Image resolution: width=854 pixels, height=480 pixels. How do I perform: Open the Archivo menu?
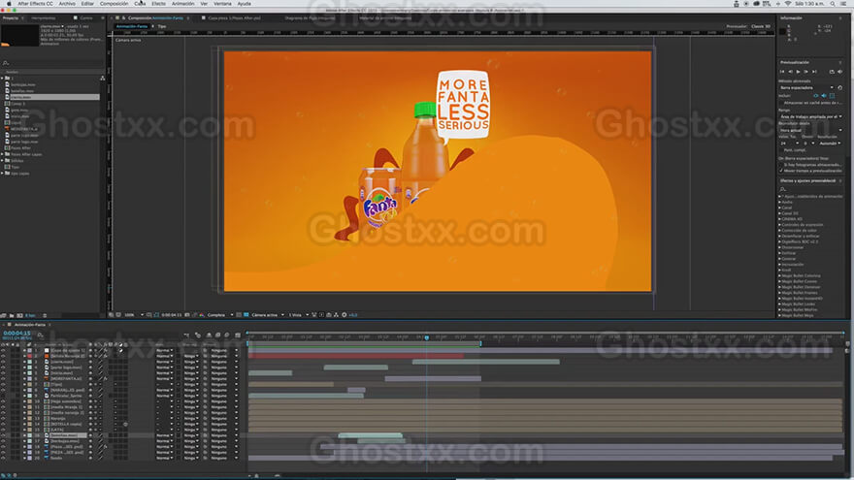pos(67,3)
